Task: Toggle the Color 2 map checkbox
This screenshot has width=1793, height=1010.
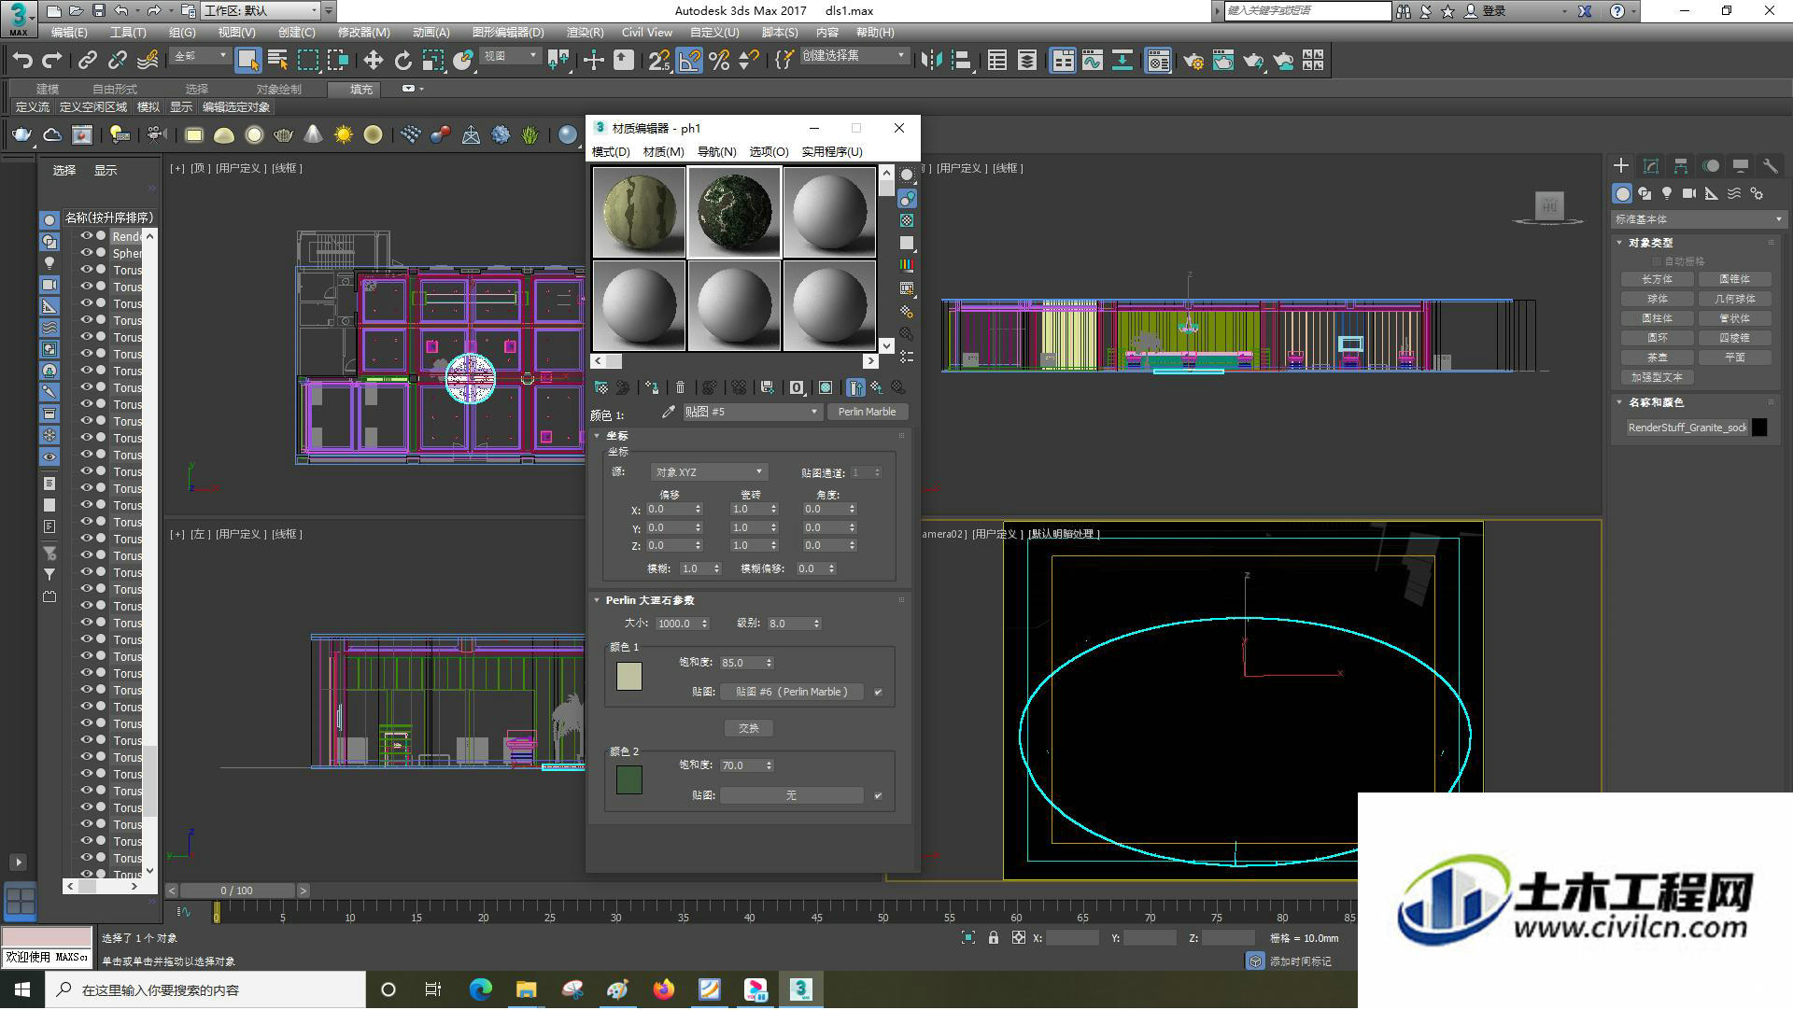Action: 878,796
